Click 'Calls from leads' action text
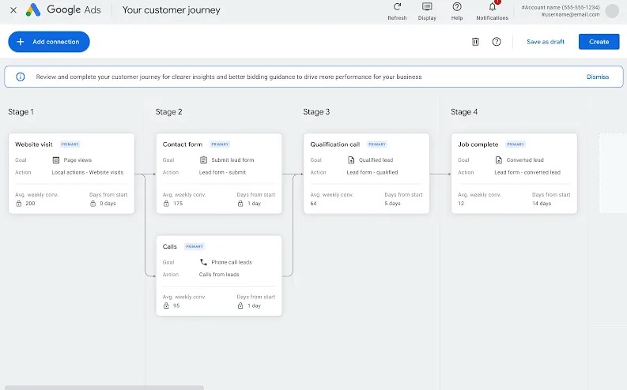The image size is (627, 390). point(219,275)
